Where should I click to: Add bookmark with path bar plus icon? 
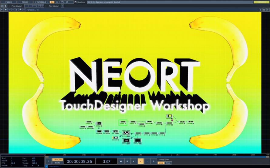click(17, 10)
